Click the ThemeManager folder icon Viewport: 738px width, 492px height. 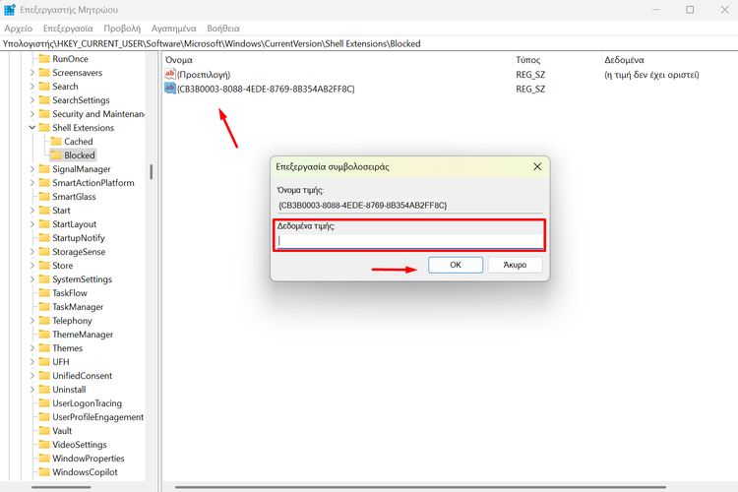pos(44,335)
